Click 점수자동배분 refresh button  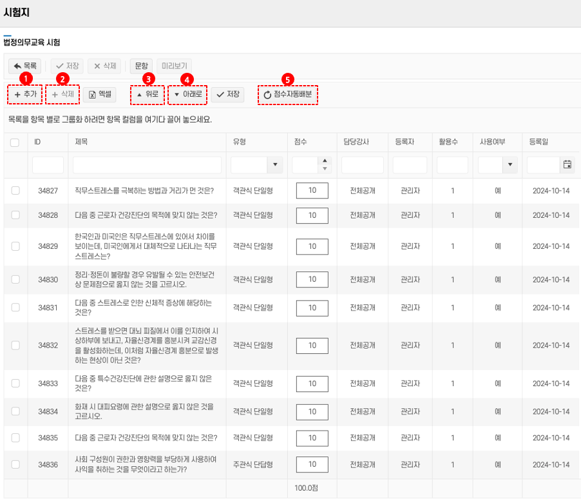pos(287,95)
